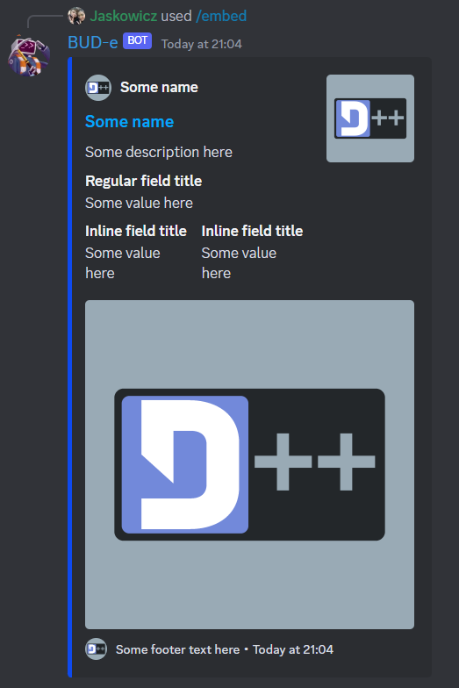The width and height of the screenshot is (459, 688).
Task: Click the footer timestamp Today at 21:04
Action: point(293,649)
